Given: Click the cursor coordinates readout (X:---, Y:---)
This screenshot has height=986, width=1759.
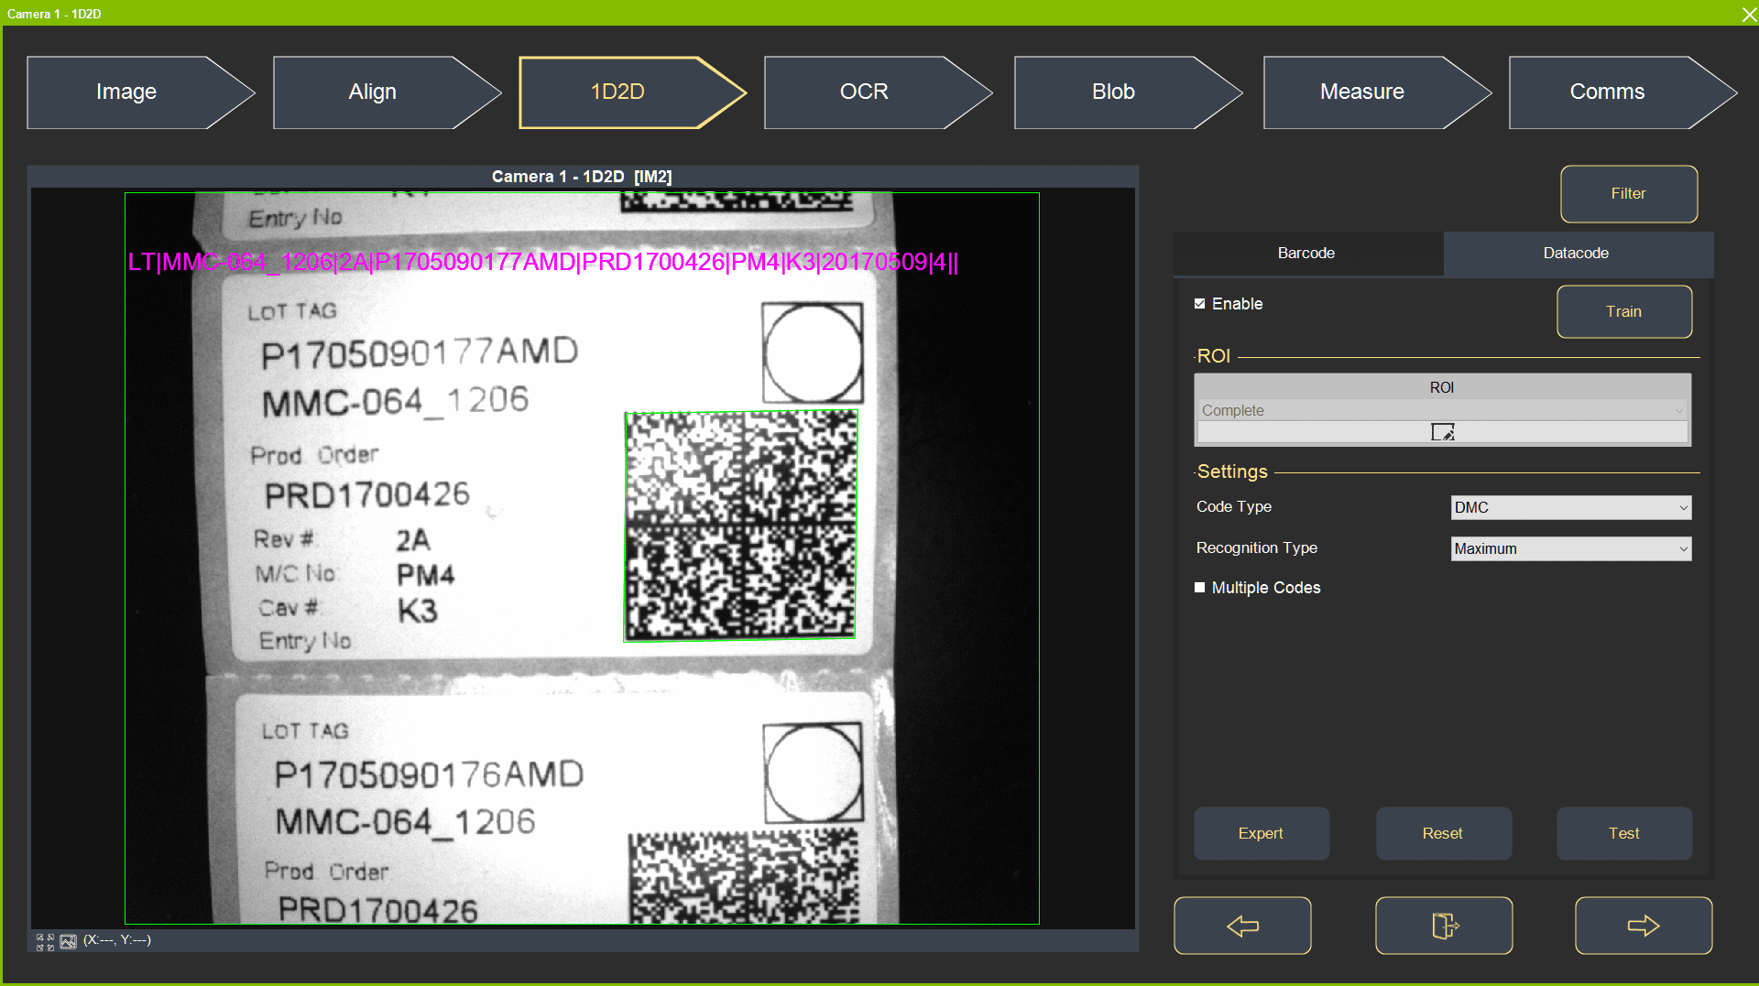Looking at the screenshot, I should pos(117,940).
